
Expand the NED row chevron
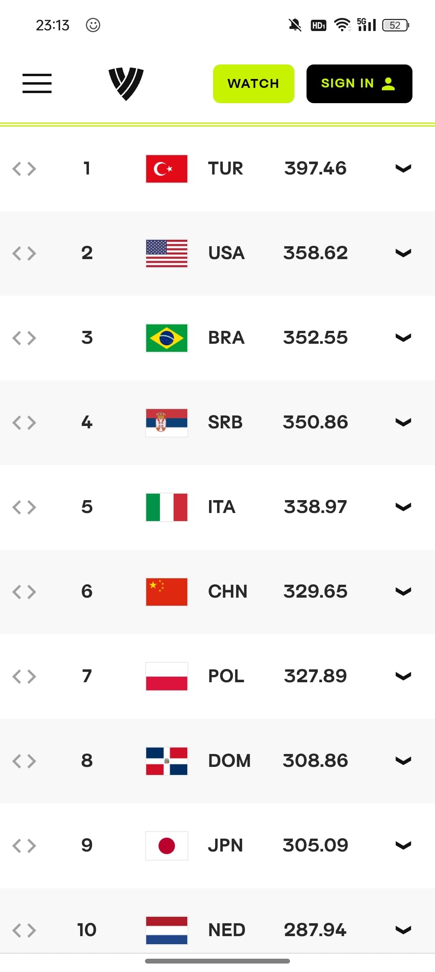click(x=403, y=930)
